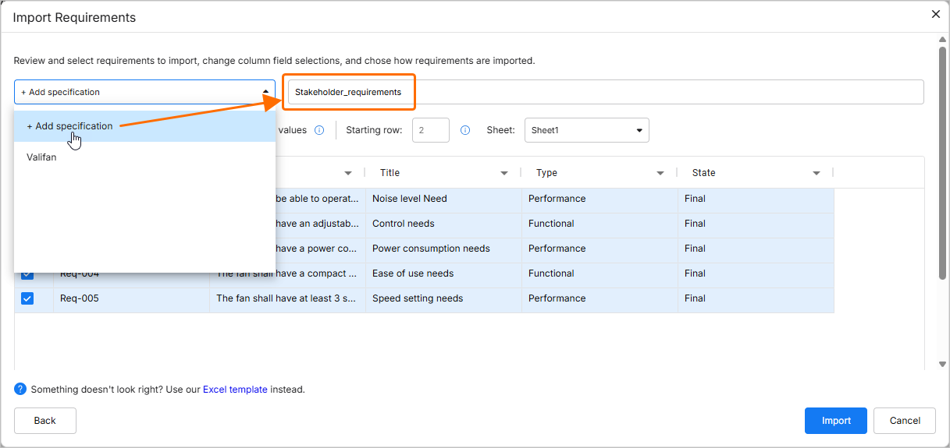Open the Title column field dropdown
950x448 pixels.
(504, 173)
